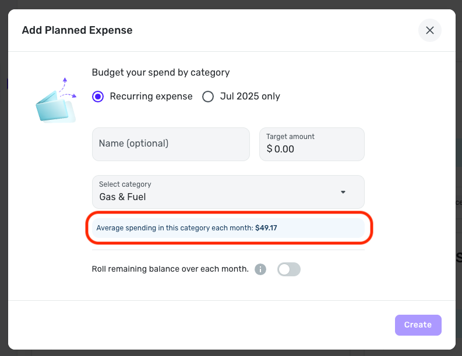Click the Jul 2025 only label text

point(250,97)
